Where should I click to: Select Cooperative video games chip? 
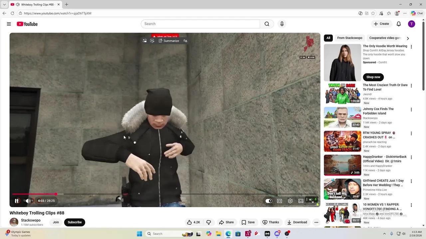(385, 38)
